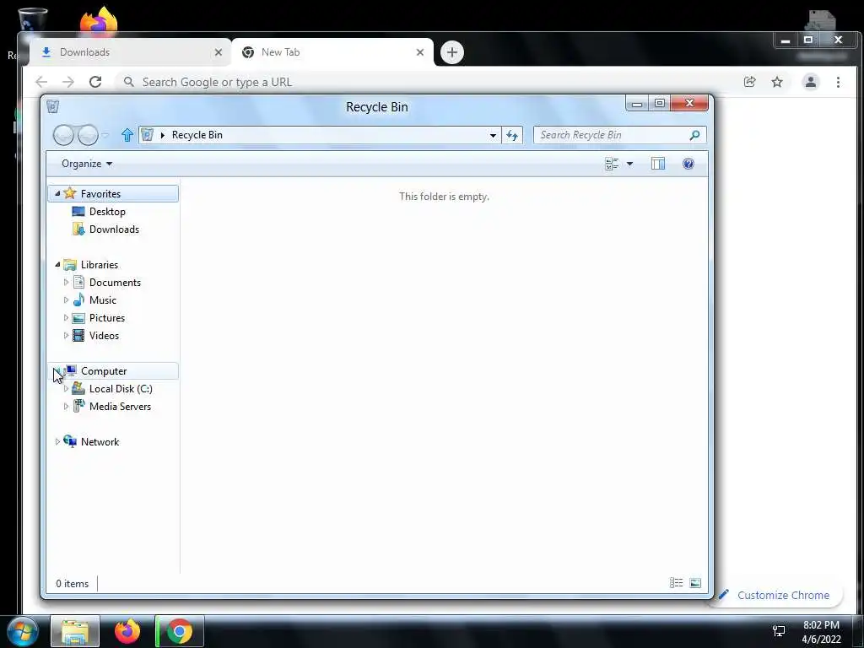Click the "0 items" status text
Image resolution: width=864 pixels, height=648 pixels.
pyautogui.click(x=73, y=584)
